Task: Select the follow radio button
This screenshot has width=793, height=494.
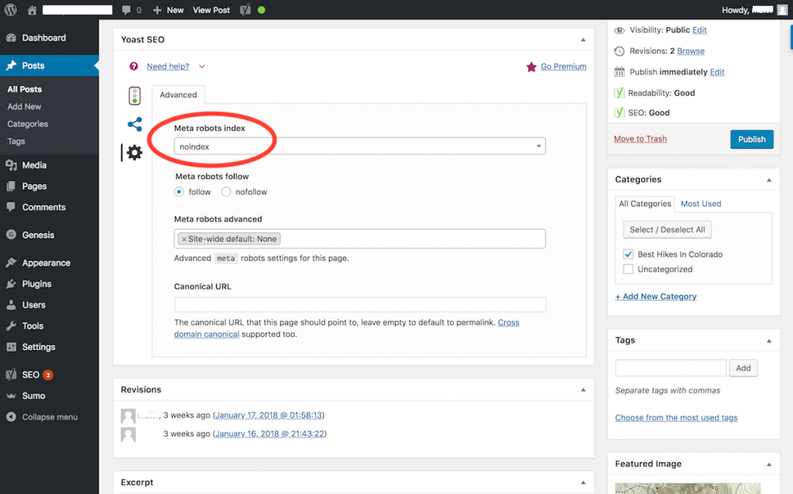Action: pyautogui.click(x=179, y=192)
